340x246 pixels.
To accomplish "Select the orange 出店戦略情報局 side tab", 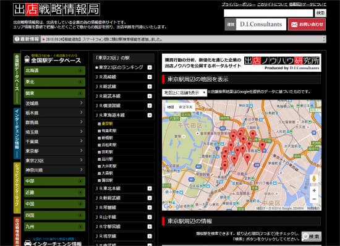I will (x=17, y=231).
